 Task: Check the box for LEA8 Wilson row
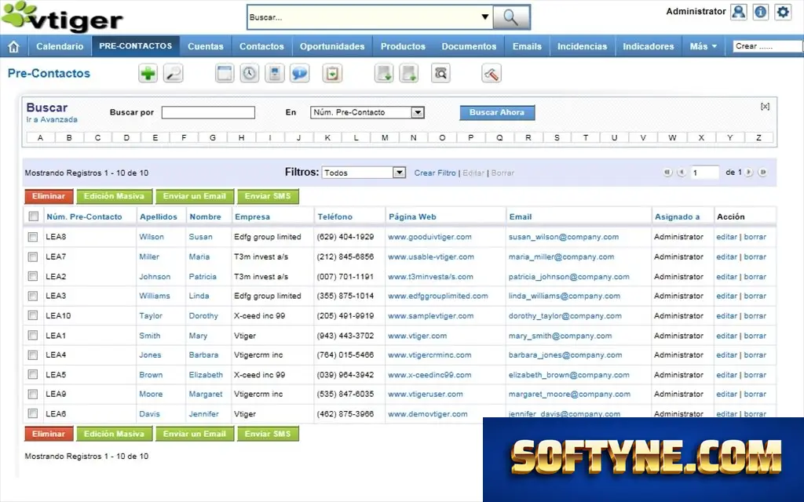33,237
